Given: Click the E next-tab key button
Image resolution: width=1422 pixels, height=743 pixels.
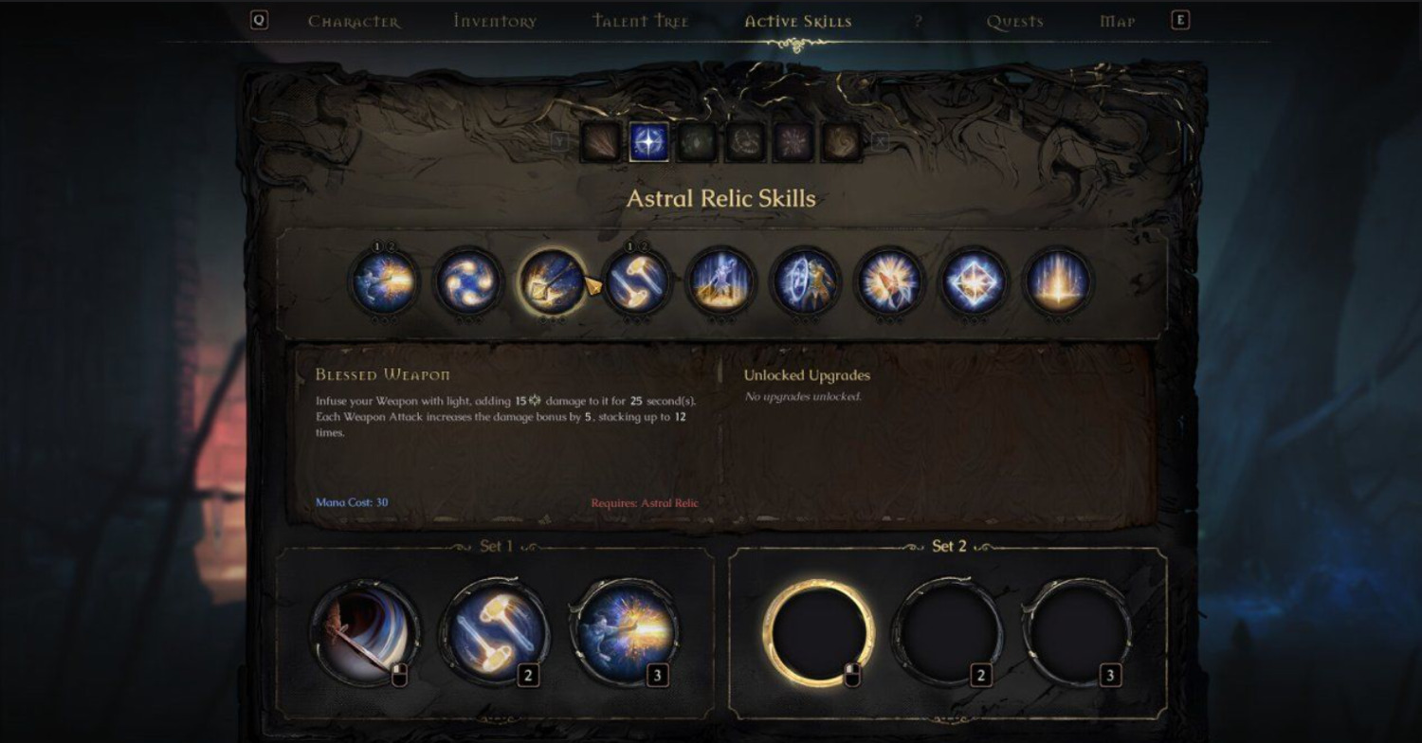Looking at the screenshot, I should 1179,20.
